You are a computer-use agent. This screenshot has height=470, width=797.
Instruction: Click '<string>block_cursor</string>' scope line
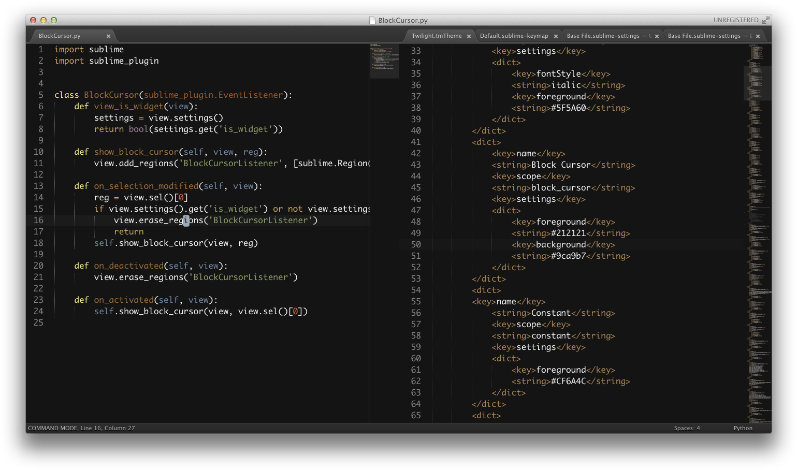(x=563, y=188)
